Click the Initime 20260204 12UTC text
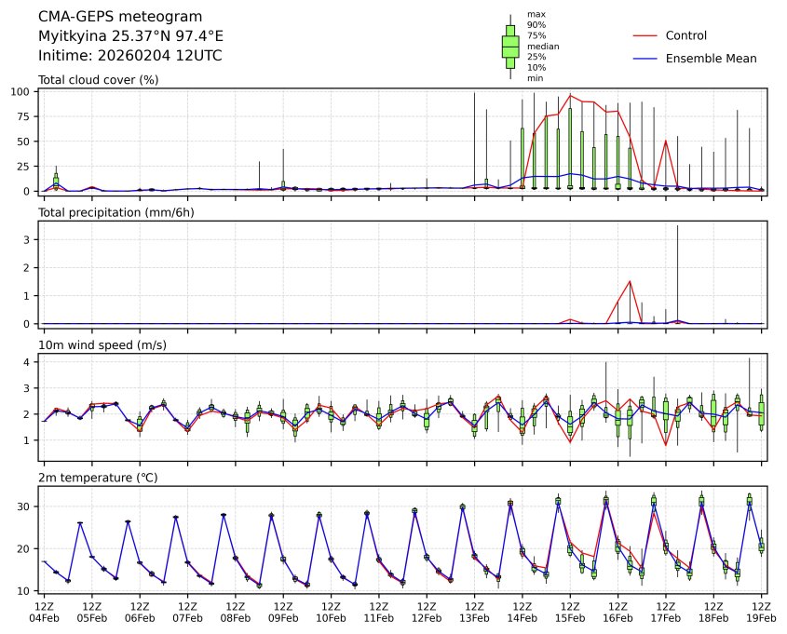Image resolution: width=787 pixels, height=634 pixels. click(x=129, y=56)
